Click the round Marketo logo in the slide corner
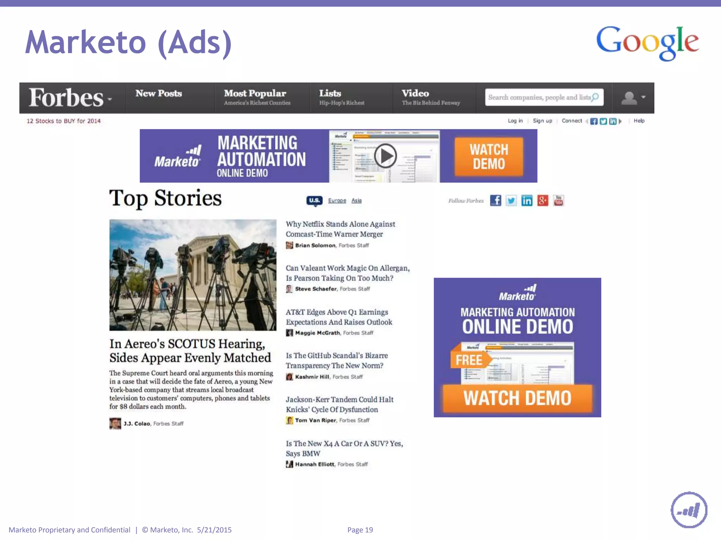The height and width of the screenshot is (541, 721). (x=689, y=510)
